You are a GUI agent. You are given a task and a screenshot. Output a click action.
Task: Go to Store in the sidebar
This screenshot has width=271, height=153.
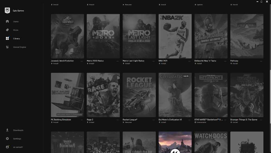pyautogui.click(x=16, y=30)
